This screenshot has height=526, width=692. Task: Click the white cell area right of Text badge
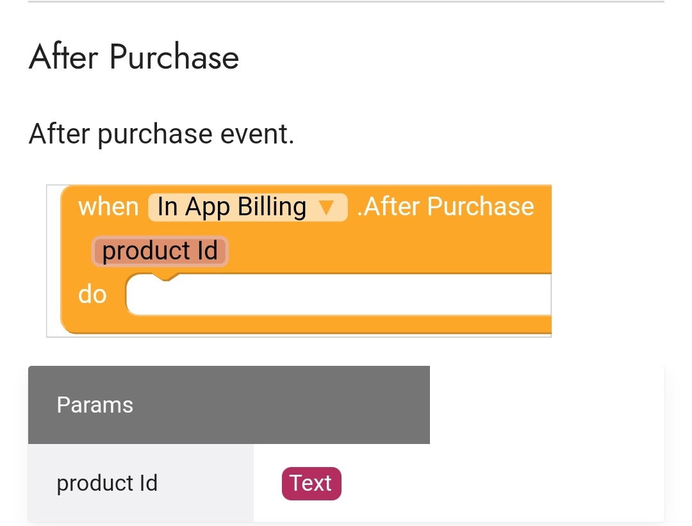(503, 483)
